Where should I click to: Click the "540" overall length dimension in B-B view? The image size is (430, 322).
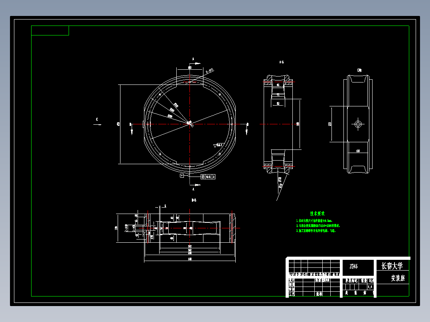click(190, 259)
